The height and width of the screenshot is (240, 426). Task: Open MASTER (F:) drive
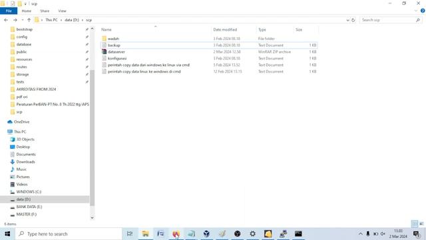coord(27,214)
